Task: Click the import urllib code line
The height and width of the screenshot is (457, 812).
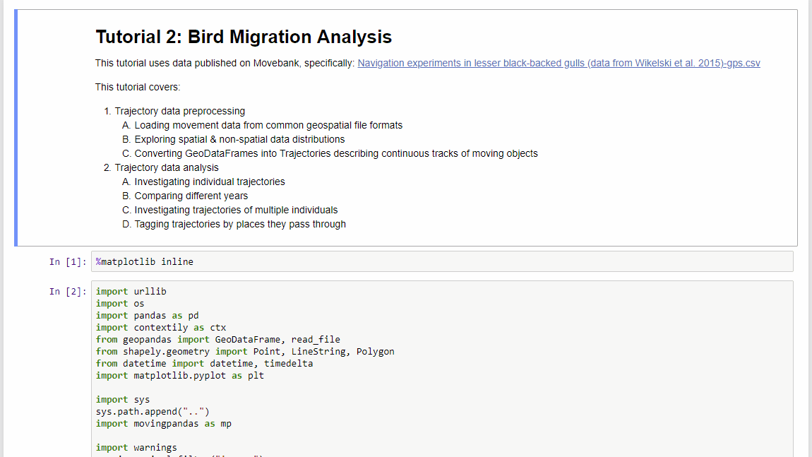Action: pos(131,291)
